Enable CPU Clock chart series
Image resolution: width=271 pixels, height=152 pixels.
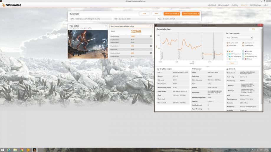point(243,51)
